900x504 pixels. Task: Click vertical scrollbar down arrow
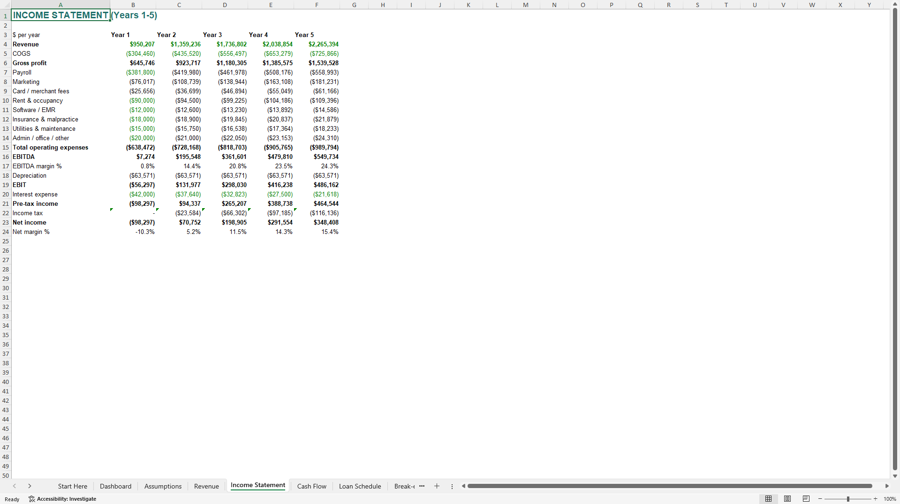click(x=895, y=476)
